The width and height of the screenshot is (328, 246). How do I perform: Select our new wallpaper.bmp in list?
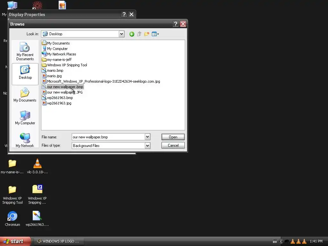(62, 86)
